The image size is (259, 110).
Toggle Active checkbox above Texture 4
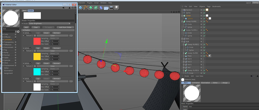(x=30, y=79)
